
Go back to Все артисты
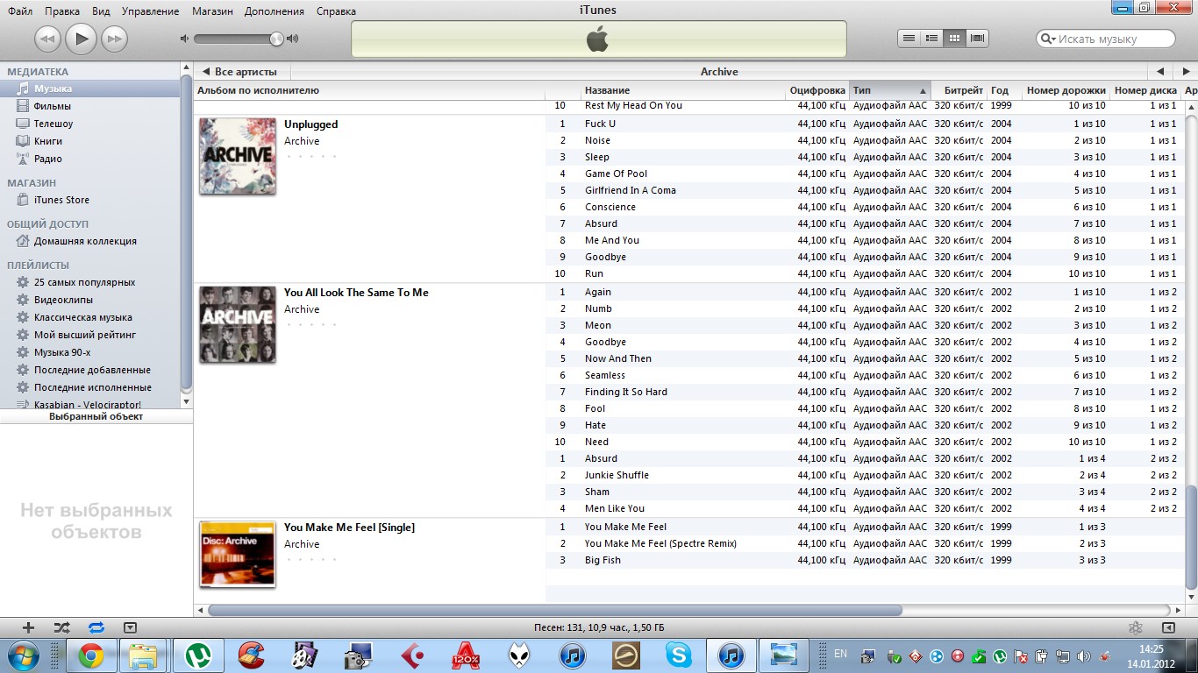[x=239, y=72]
